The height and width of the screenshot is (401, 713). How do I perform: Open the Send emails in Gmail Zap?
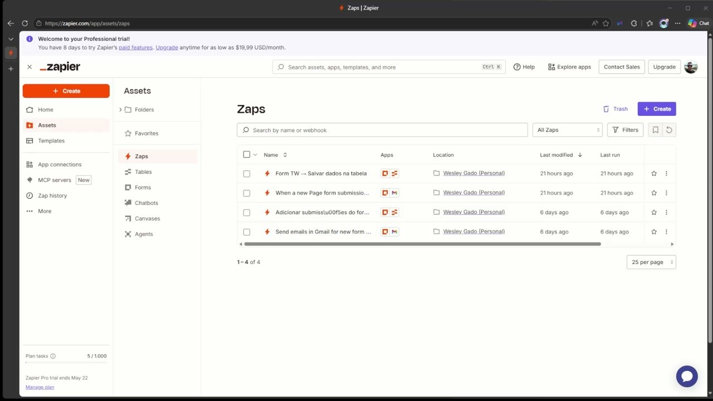pos(323,232)
